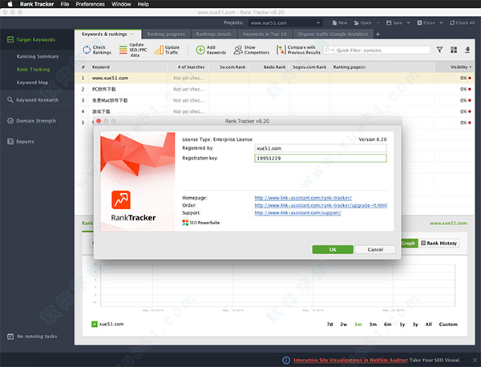Click the Check All icon
Viewport: 481px width, 367px height.
pyautogui.click(x=452, y=22)
